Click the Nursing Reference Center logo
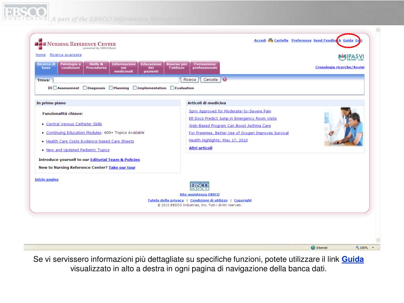The width and height of the screenshot is (404, 303). 75,44
